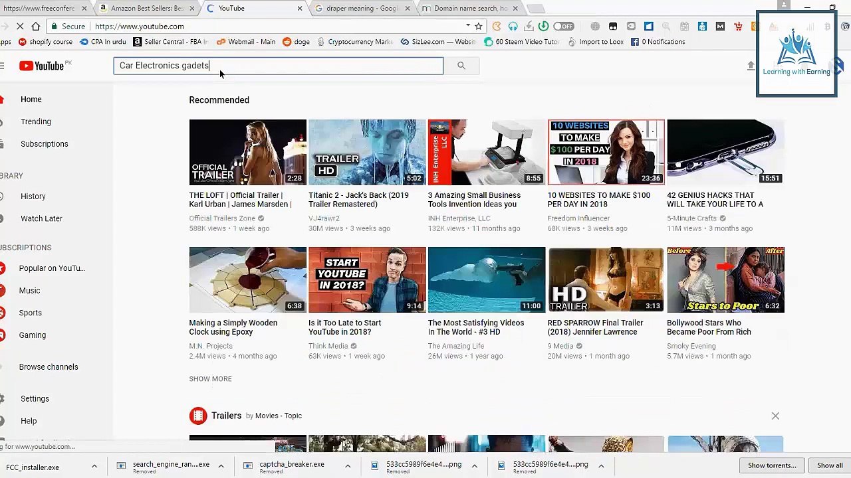Go to the browser home page icon

click(x=36, y=27)
